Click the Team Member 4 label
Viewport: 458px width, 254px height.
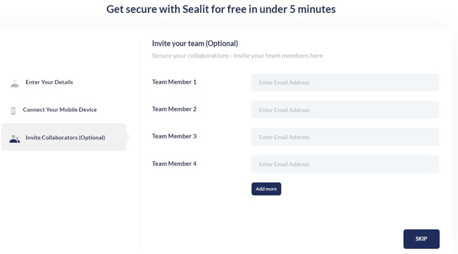click(174, 164)
